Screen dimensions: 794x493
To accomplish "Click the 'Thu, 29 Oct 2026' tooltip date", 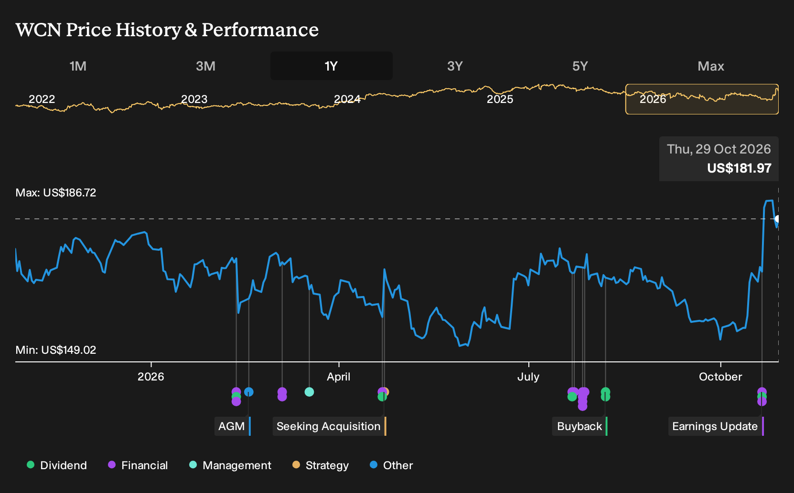I will click(x=719, y=149).
